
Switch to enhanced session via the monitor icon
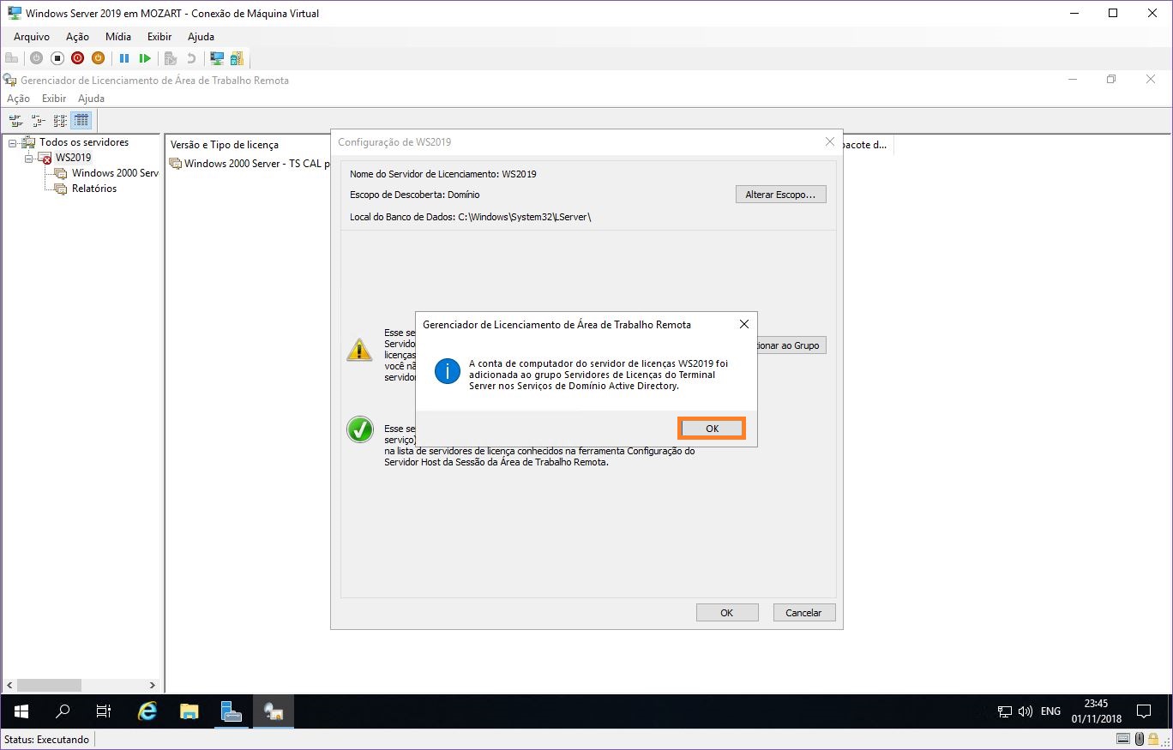tap(217, 58)
